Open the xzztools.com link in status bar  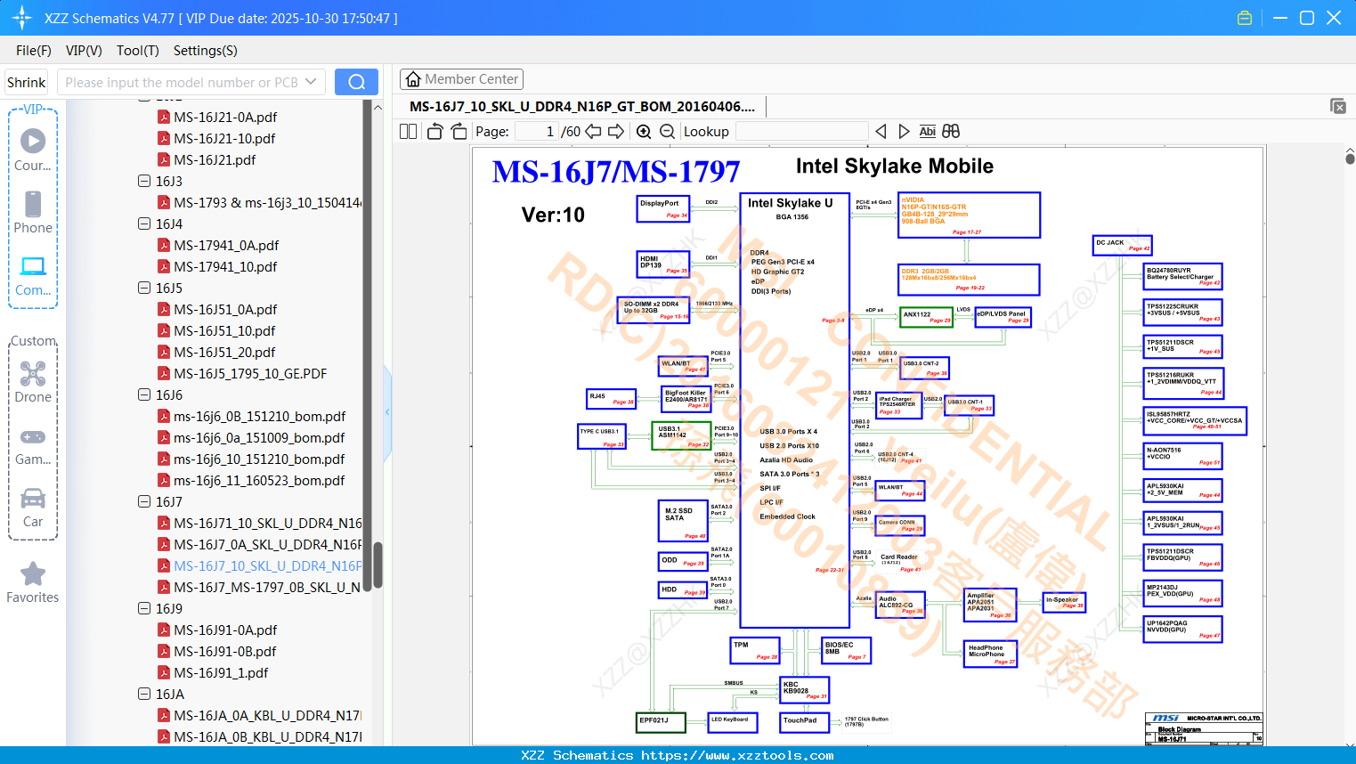[737, 755]
